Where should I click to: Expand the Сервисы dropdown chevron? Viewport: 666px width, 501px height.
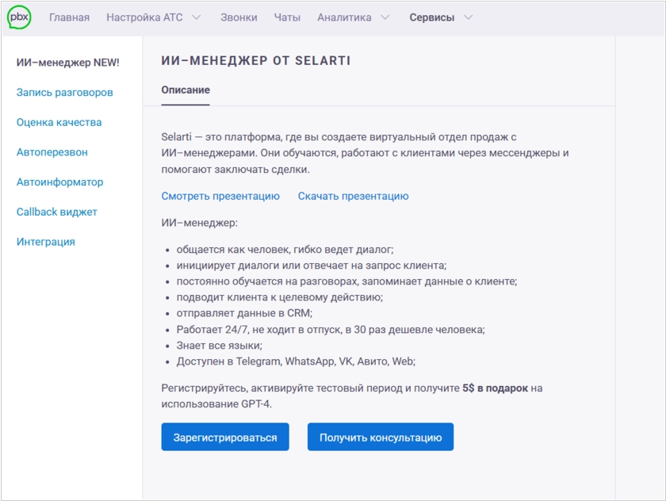point(468,17)
